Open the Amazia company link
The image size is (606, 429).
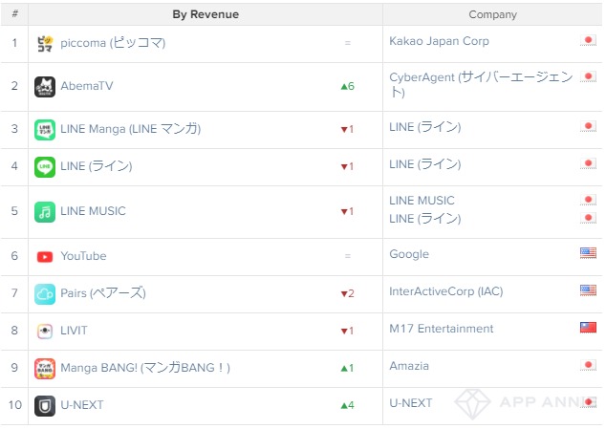coord(409,366)
